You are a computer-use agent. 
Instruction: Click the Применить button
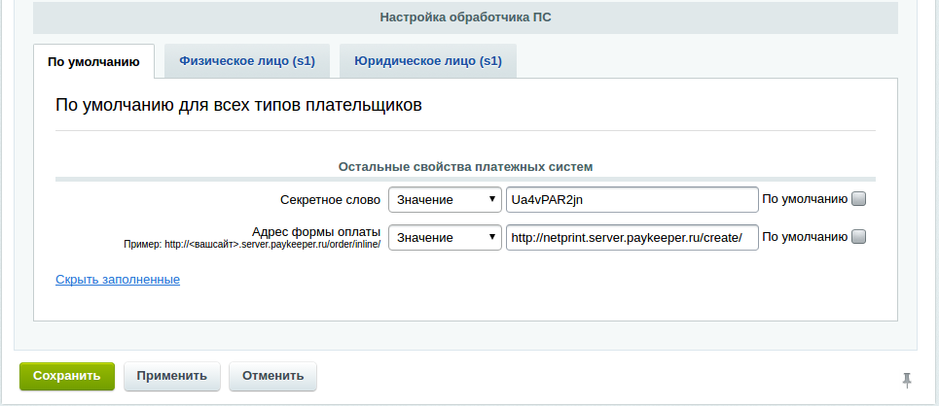pyautogui.click(x=171, y=376)
